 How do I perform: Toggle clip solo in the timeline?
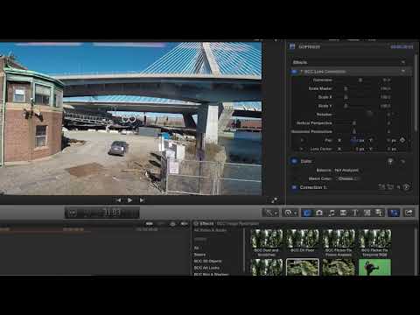coord(172,224)
